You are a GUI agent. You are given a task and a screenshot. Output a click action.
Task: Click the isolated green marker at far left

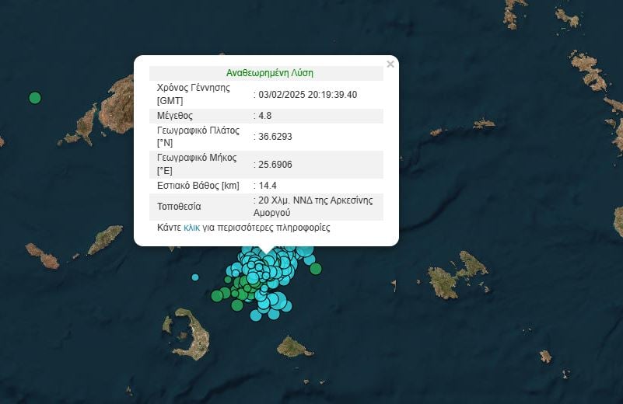click(34, 98)
